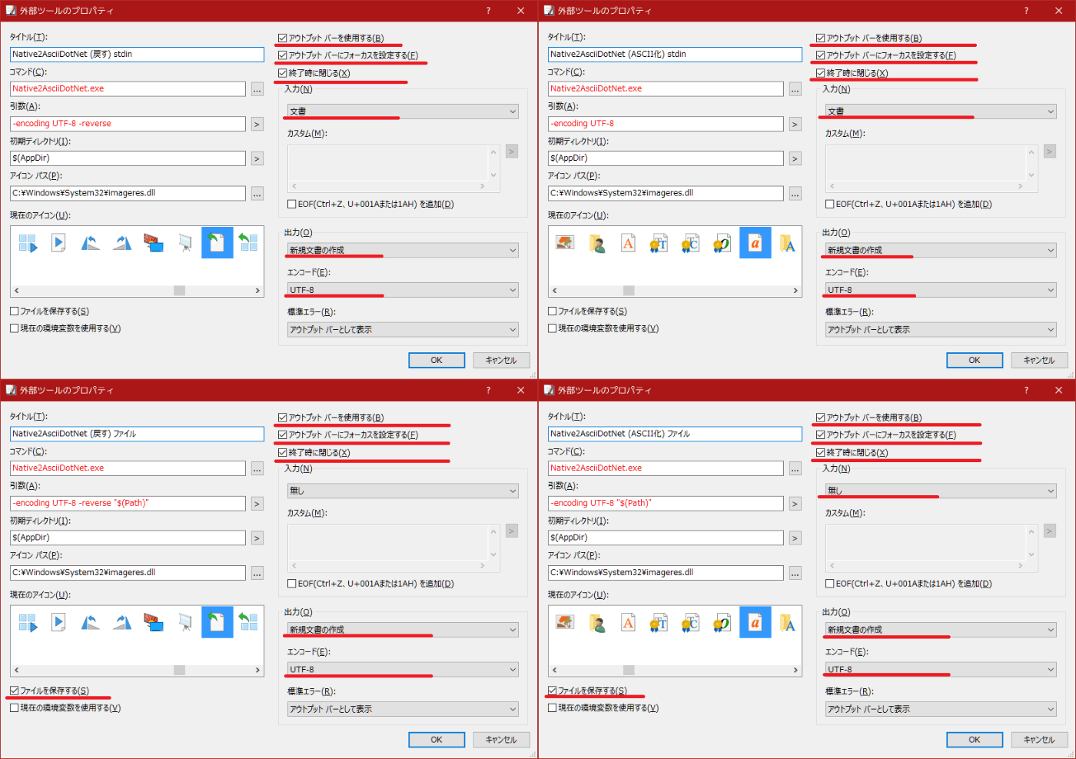The height and width of the screenshot is (759, 1076).
Task: Click icon path field in (ASCII化) ファイル dialog
Action: [x=666, y=573]
